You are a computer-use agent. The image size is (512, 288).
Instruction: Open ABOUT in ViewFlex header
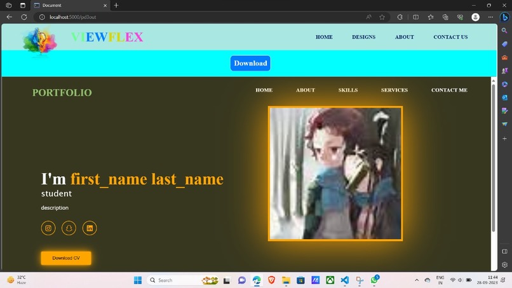click(404, 37)
